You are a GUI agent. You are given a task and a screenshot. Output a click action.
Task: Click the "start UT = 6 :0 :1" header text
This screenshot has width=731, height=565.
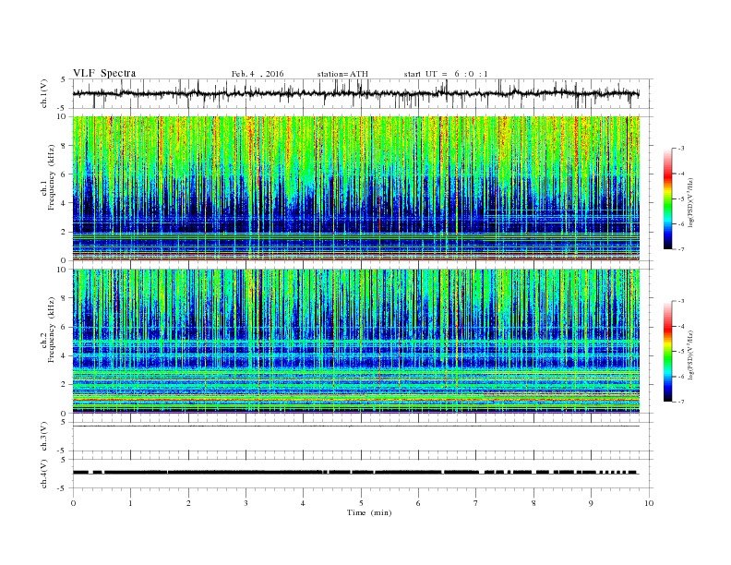point(446,74)
